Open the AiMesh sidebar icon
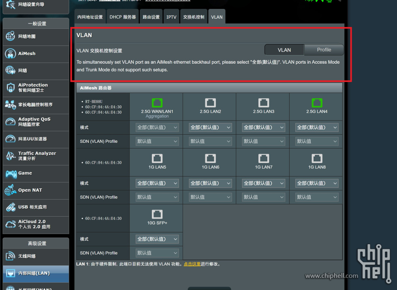The image size is (397, 290). point(11,54)
